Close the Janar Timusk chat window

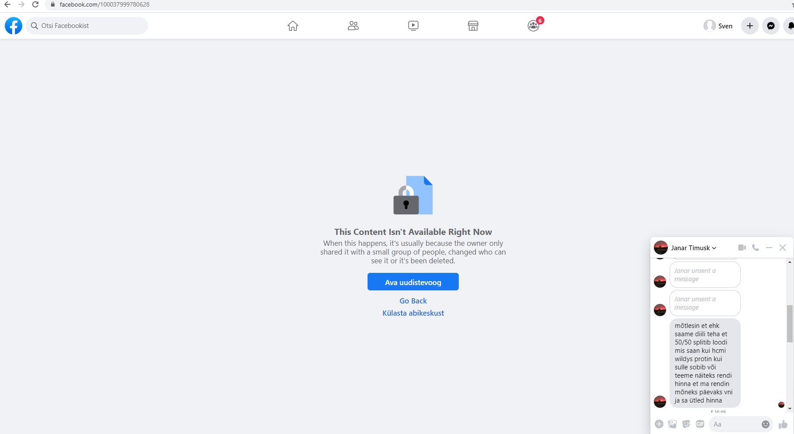click(x=783, y=248)
